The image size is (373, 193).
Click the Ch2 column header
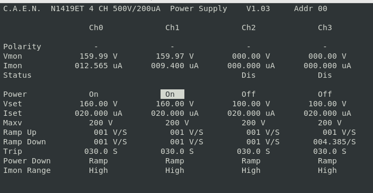[249, 28]
